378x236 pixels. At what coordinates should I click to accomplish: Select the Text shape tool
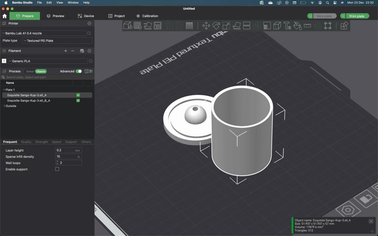(287, 25)
